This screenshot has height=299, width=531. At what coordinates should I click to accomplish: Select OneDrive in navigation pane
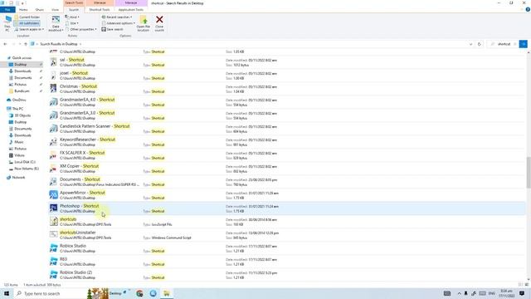click(x=19, y=100)
